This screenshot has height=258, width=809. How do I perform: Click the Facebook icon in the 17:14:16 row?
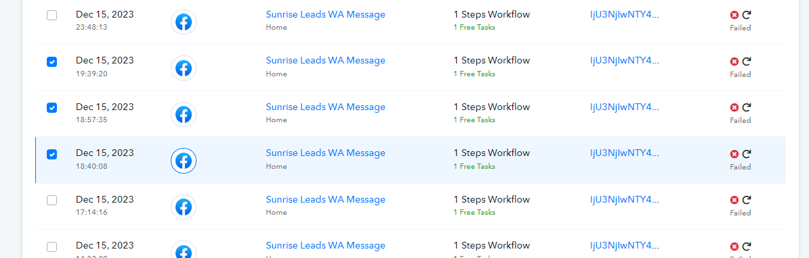(x=184, y=207)
